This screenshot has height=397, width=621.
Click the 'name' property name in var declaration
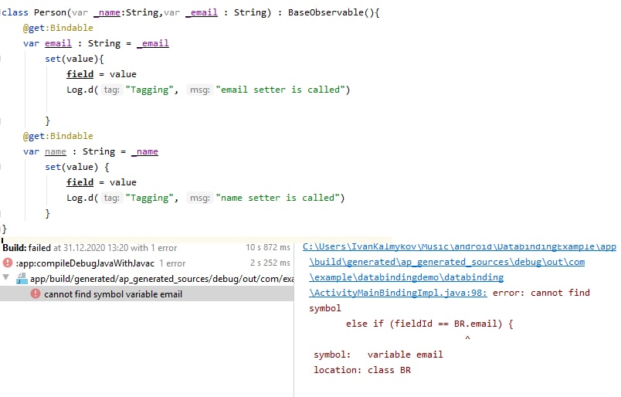pyautogui.click(x=56, y=151)
